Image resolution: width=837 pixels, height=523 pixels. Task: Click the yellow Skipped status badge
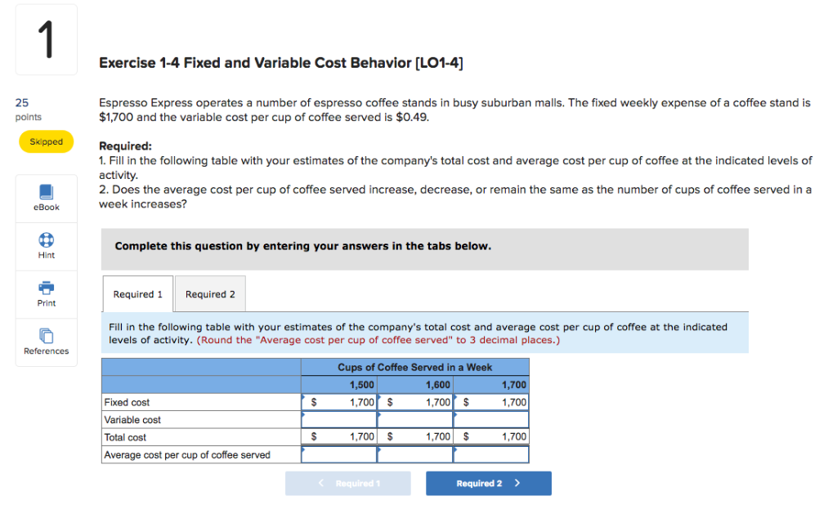tap(46, 141)
